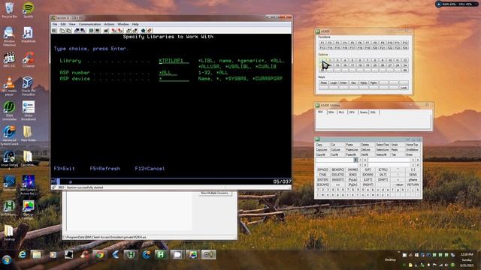
Task: Click the Paste icon in emulator toolbar
Action: point(68,31)
